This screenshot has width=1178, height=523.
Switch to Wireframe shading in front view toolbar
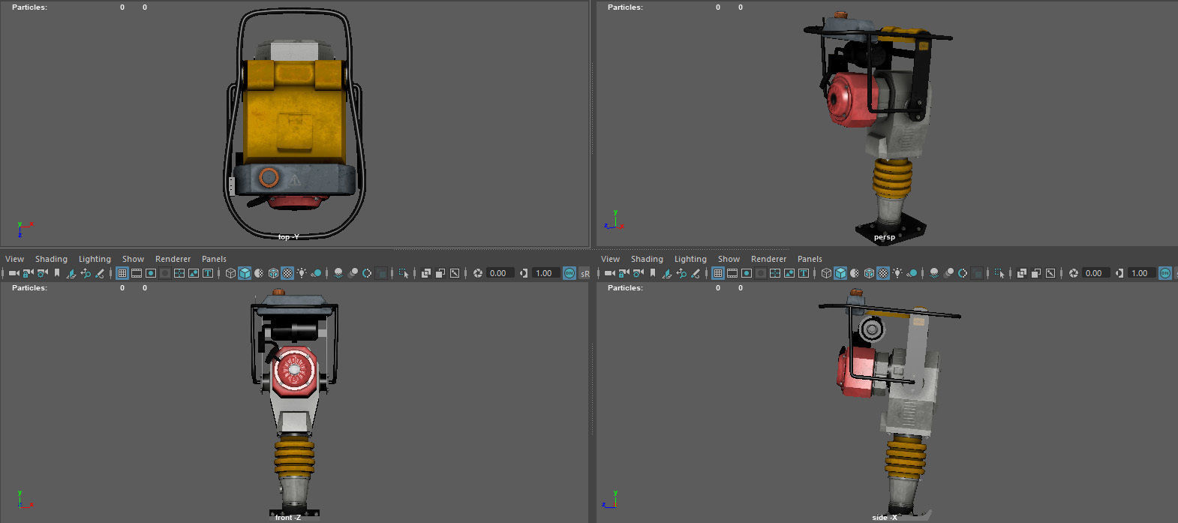[230, 273]
